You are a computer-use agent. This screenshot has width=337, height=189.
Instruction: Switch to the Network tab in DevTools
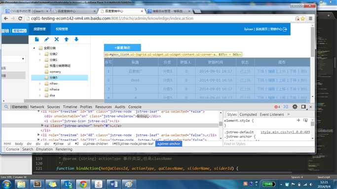(37, 107)
